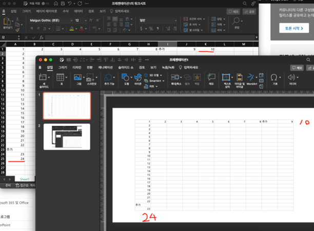The height and width of the screenshot is (231, 314).
Task: Click the Share button in Excel
Action: click(x=249, y=12)
